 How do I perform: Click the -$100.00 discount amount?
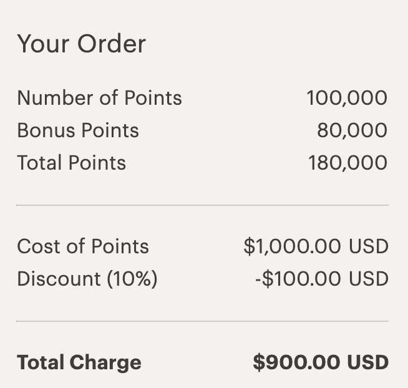[x=298, y=279]
